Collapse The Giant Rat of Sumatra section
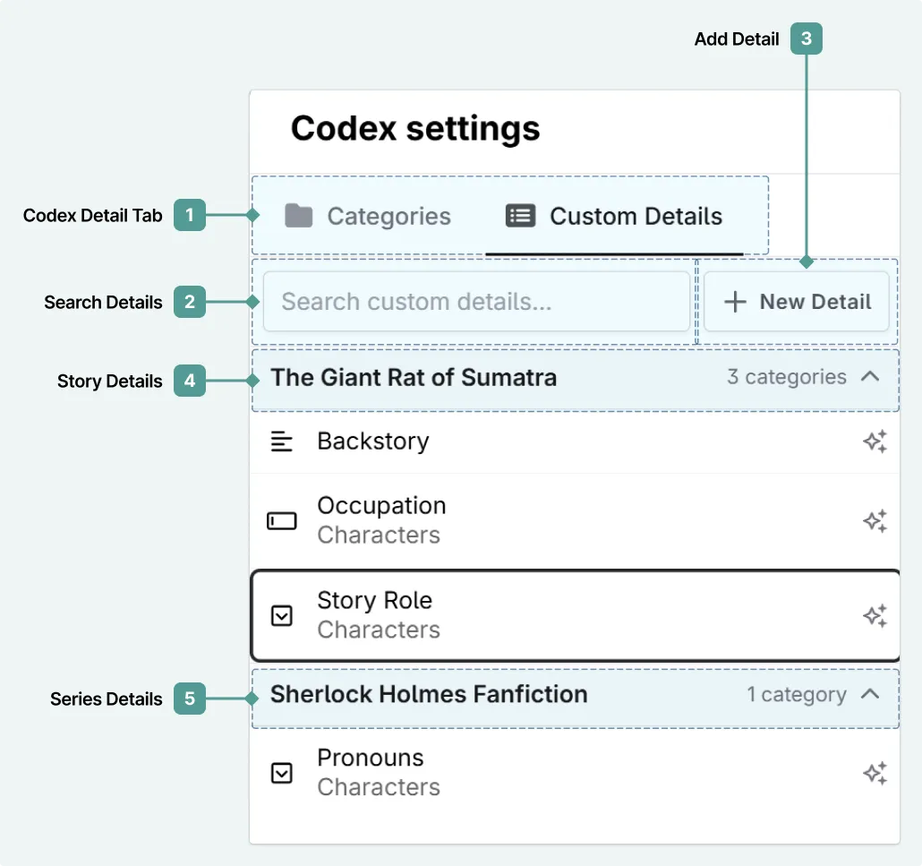The height and width of the screenshot is (866, 922). (x=869, y=377)
